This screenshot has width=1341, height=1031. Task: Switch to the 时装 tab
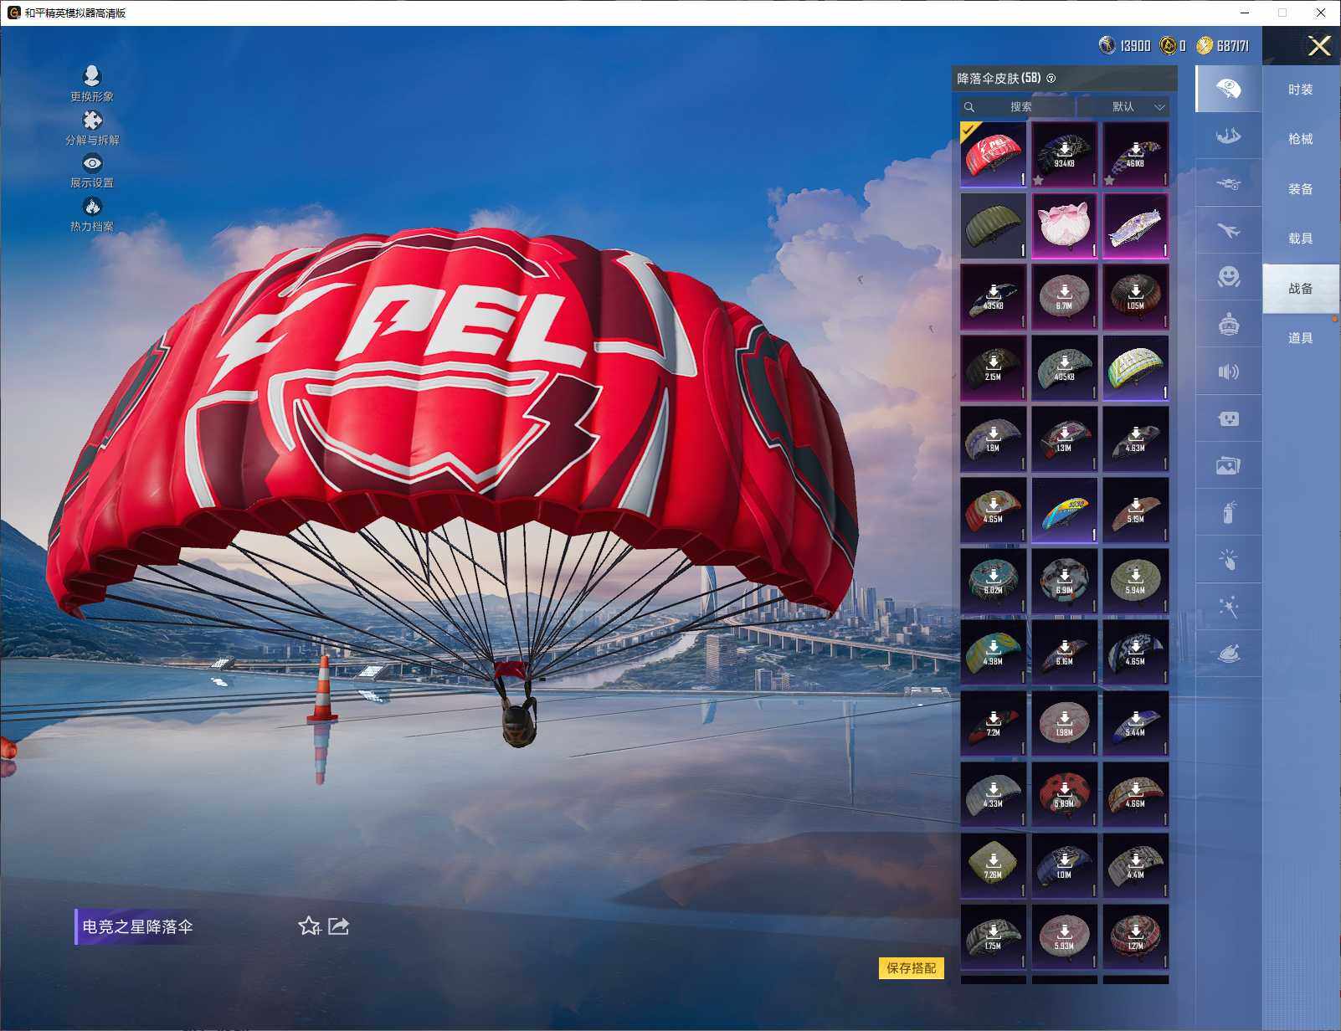1301,90
